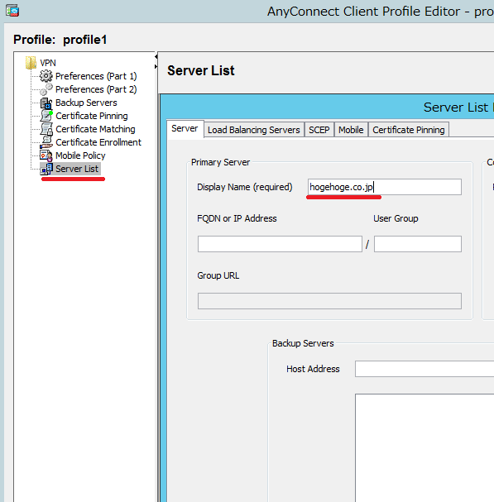Collapse the left tree pane with splitter arrow
The height and width of the screenshot is (502, 494).
(x=156, y=57)
